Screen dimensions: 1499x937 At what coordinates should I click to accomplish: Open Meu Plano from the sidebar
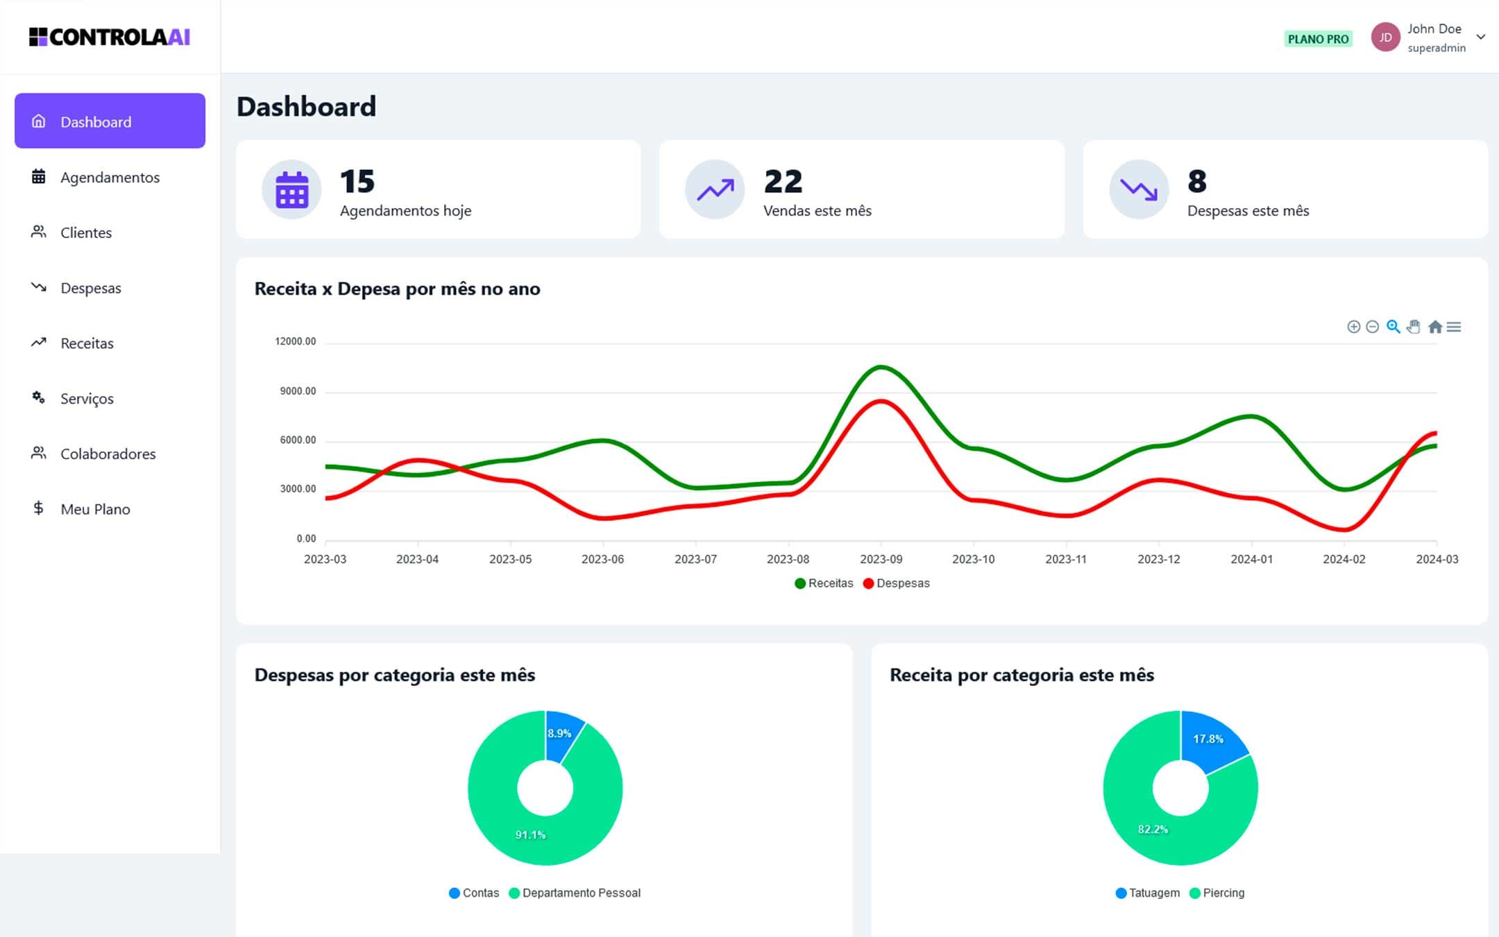click(110, 508)
